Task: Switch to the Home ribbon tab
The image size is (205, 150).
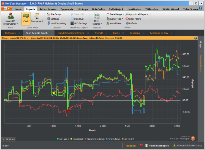Action: click(x=18, y=9)
